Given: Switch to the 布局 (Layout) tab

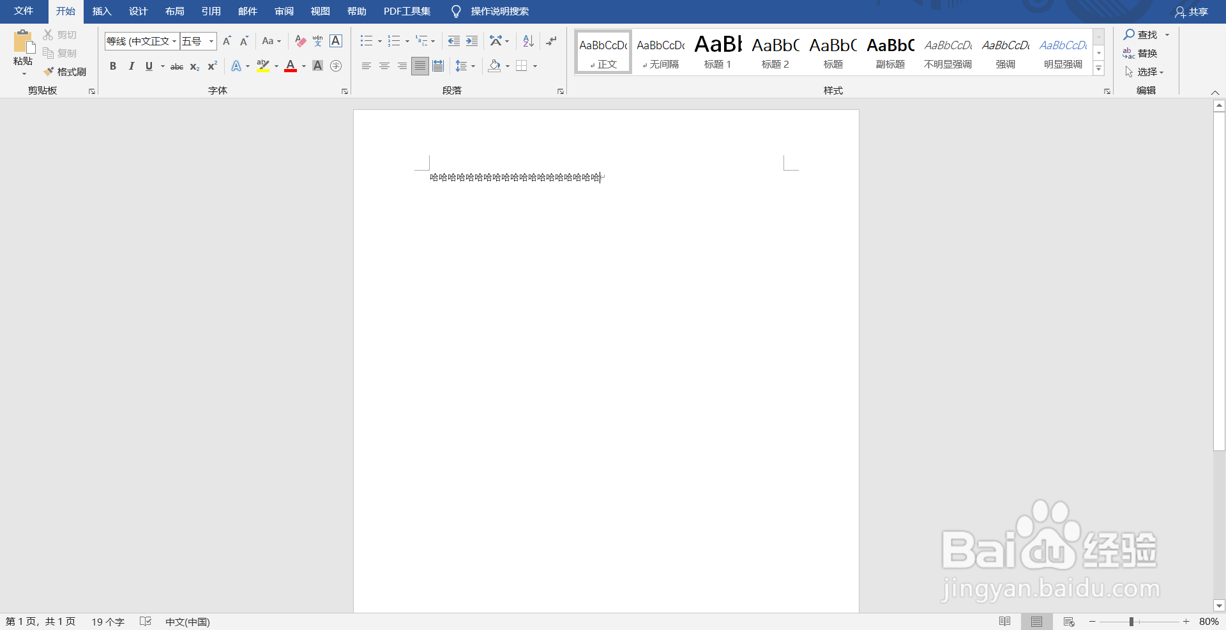Looking at the screenshot, I should click(x=174, y=12).
